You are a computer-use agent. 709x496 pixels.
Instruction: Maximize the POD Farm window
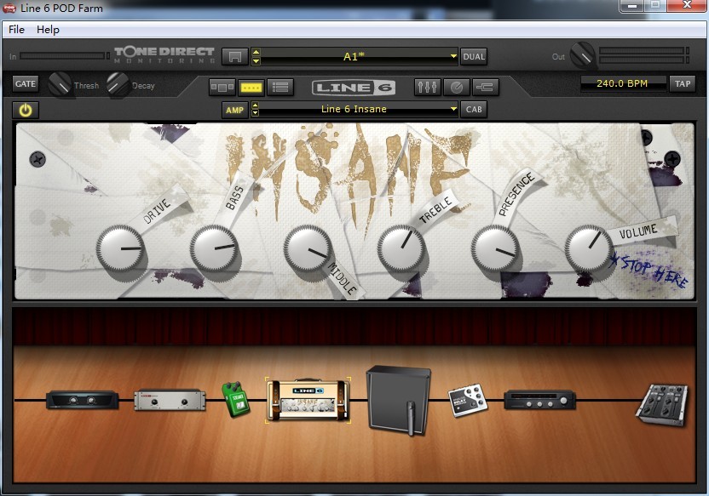(x=655, y=6)
